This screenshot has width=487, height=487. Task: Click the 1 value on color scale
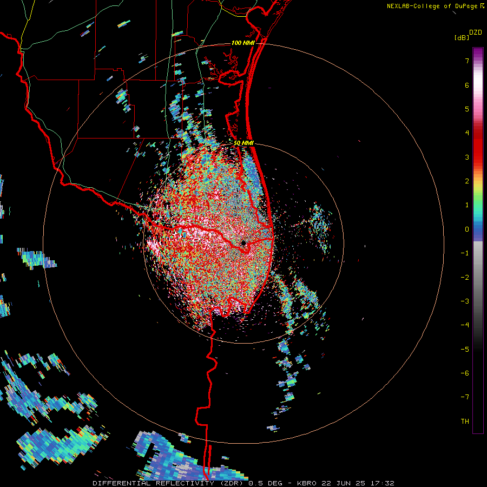(x=467, y=205)
